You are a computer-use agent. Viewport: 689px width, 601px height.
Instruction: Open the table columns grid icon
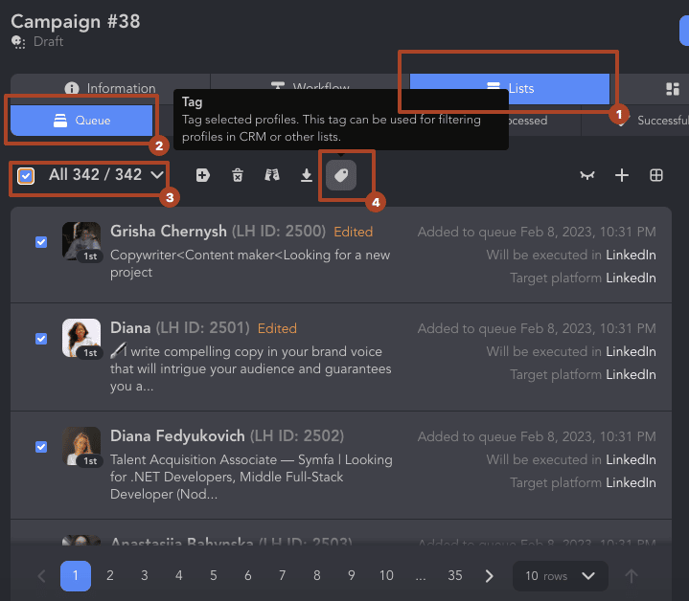pyautogui.click(x=656, y=175)
